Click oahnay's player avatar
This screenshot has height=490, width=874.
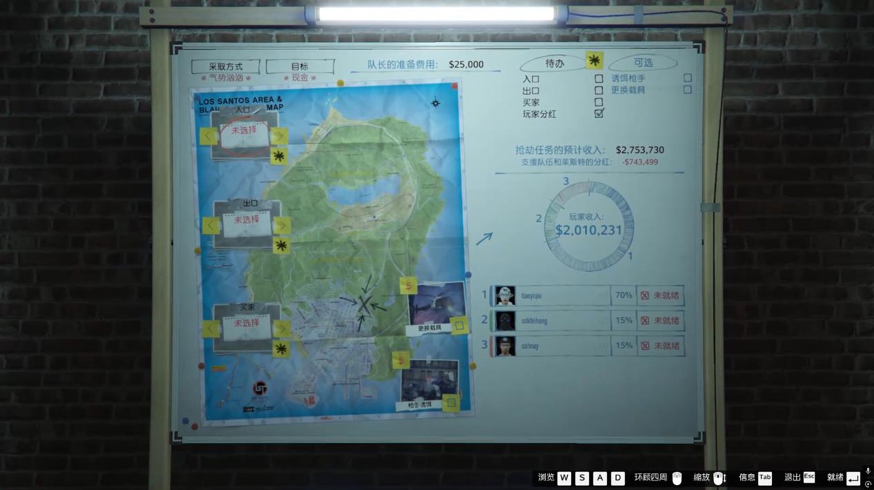(505, 346)
